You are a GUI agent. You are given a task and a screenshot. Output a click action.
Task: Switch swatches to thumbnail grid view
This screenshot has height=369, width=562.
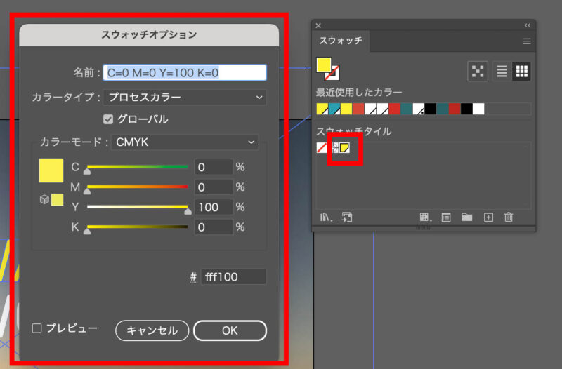coord(522,71)
